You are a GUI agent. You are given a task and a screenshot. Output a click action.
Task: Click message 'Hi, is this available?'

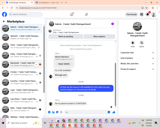(x=63, y=70)
